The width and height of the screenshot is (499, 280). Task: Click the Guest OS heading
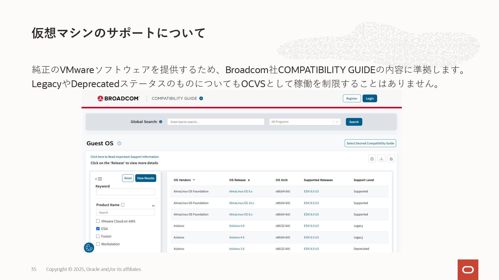[100, 143]
